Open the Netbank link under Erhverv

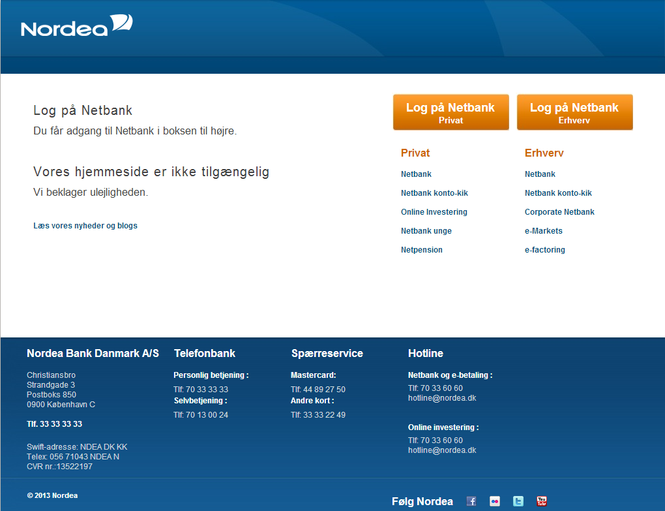[x=540, y=174]
